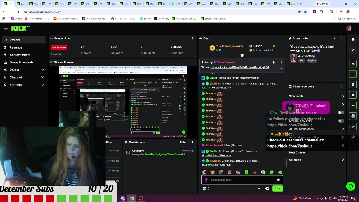The image size is (359, 202).
Task: Click the info icon in right sidebar
Action: 353,40
